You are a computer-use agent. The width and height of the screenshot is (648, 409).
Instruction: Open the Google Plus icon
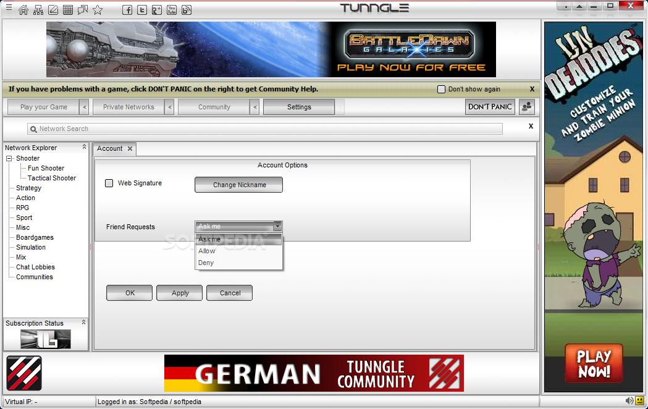157,10
